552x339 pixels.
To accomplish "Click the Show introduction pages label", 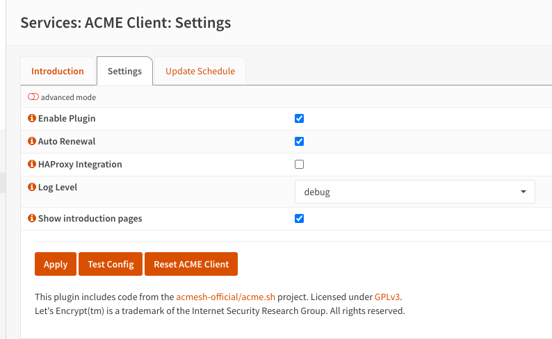I will coord(90,218).
